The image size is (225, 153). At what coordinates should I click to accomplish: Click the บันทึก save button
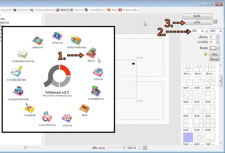[197, 16]
